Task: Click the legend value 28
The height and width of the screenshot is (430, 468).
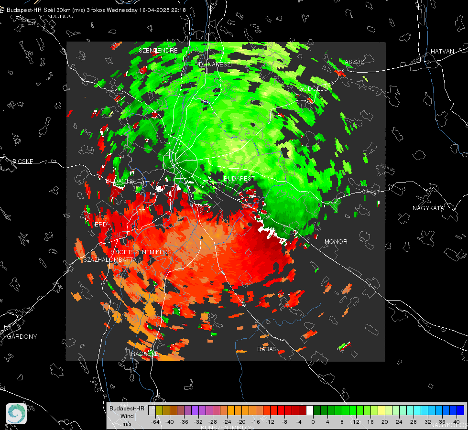Action: (414, 422)
